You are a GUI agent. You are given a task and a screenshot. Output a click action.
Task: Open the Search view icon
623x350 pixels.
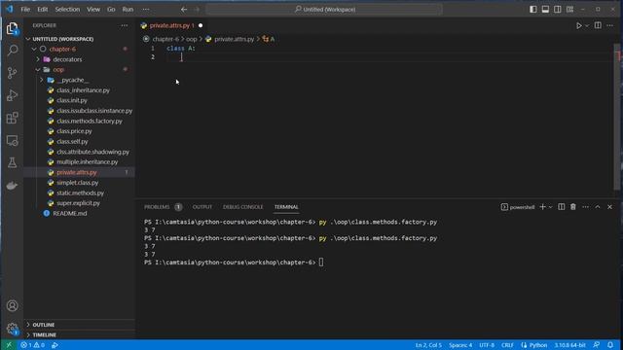click(x=13, y=50)
